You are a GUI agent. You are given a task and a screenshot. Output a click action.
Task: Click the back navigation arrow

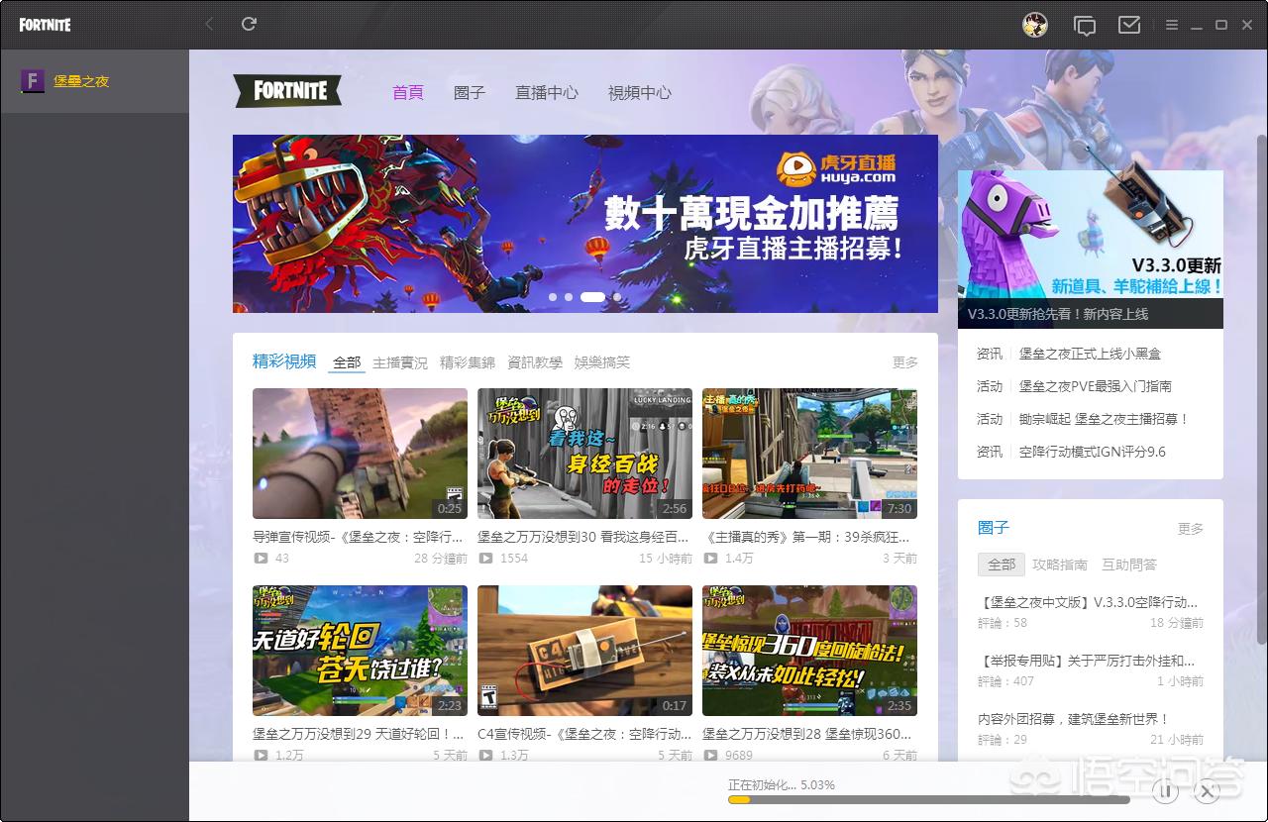209,24
